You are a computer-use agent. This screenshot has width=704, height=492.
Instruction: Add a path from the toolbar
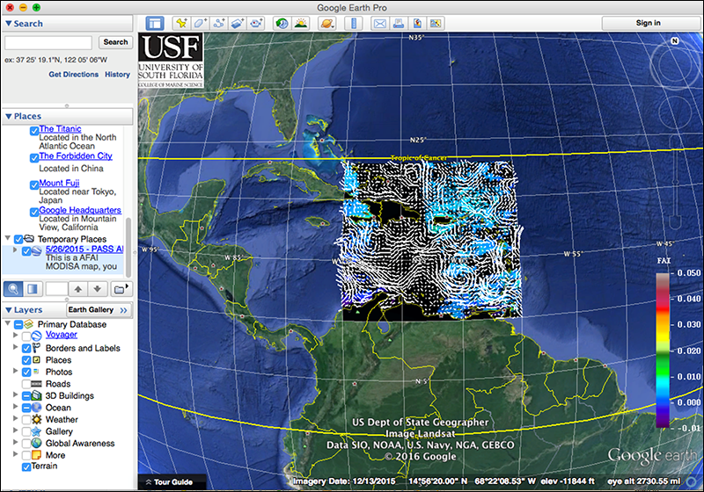tap(218, 24)
